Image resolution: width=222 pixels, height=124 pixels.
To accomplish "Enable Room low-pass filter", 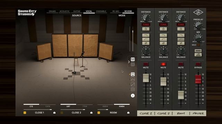I will [181, 35].
